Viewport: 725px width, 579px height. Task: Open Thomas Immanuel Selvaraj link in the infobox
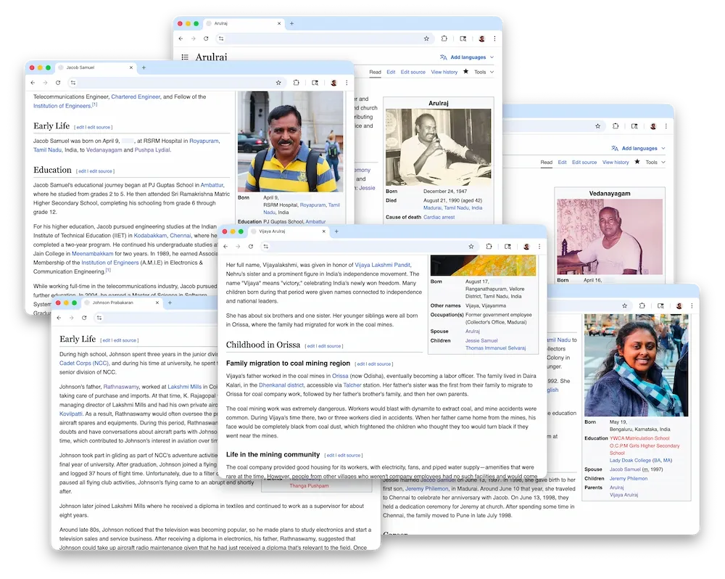495,348
